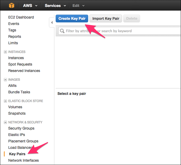Collapse the IMAGES section
181x165 pixels.
point(5,80)
